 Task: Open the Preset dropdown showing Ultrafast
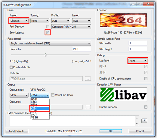click(x=19, y=21)
